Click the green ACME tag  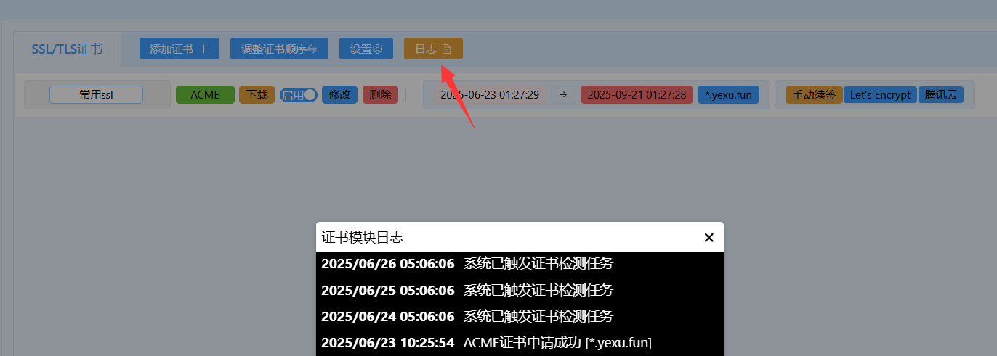(x=205, y=95)
